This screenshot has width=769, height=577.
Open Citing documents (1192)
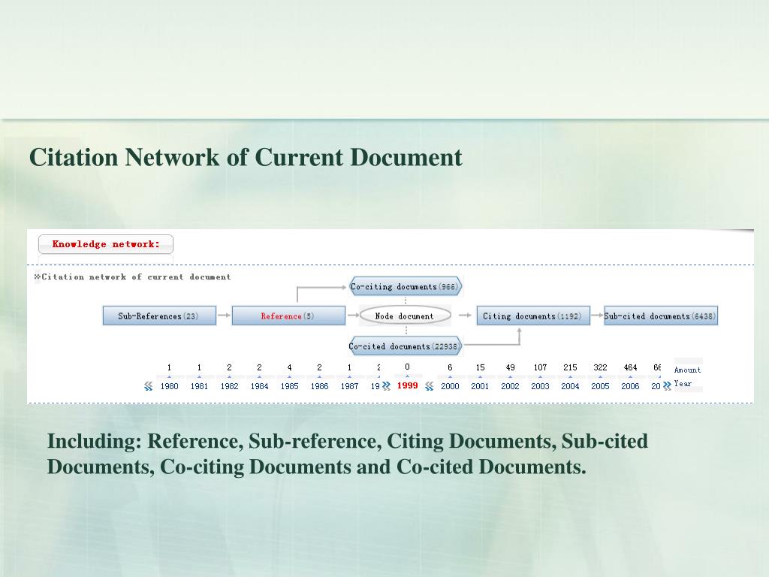pos(532,316)
